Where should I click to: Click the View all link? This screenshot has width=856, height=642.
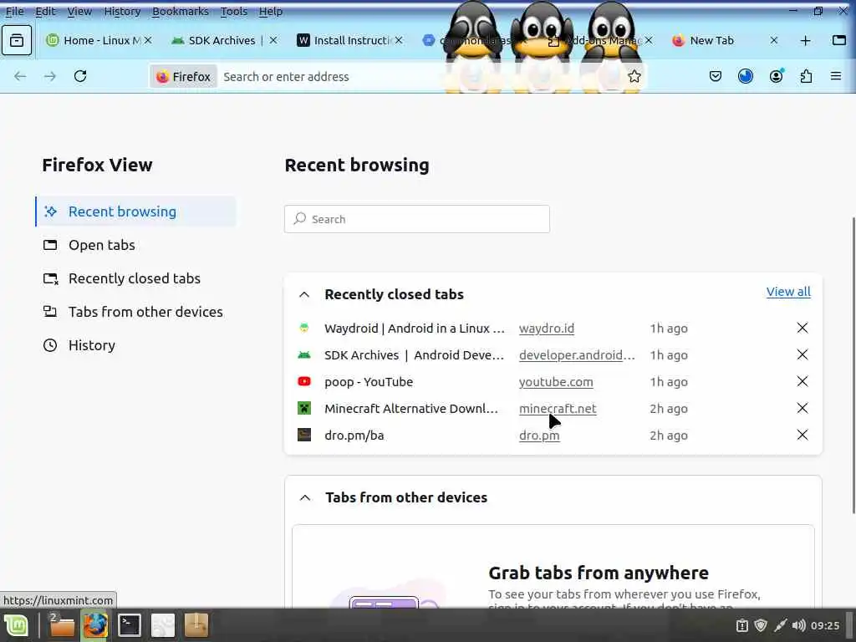[788, 292]
